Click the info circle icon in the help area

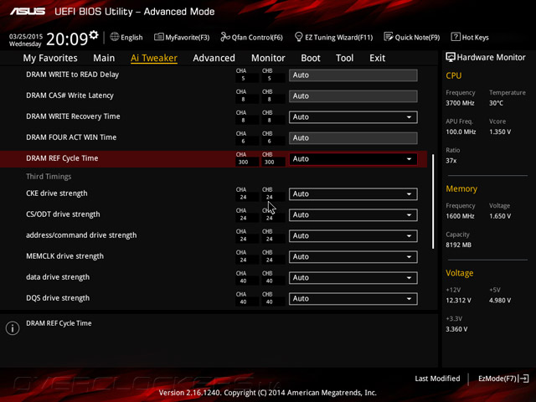pyautogui.click(x=13, y=328)
